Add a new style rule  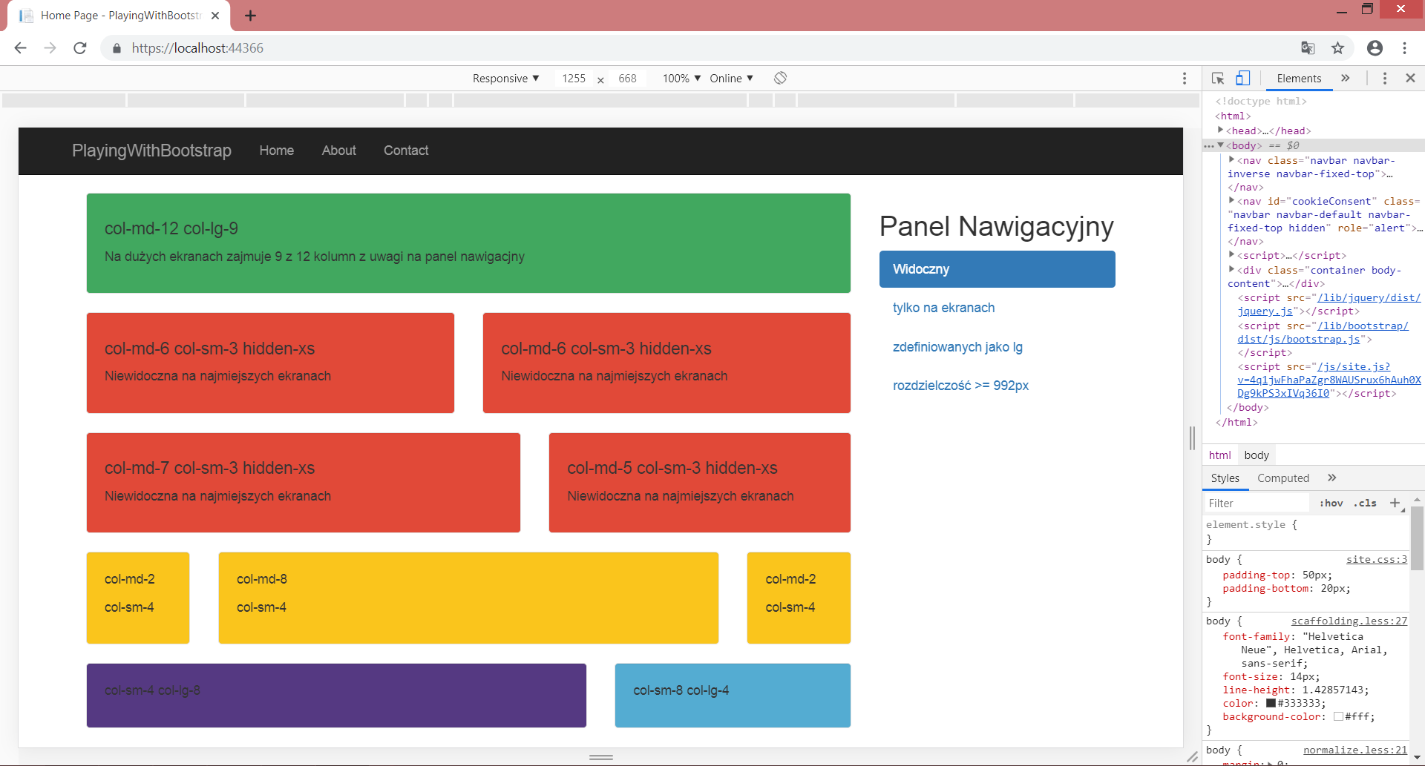1395,503
